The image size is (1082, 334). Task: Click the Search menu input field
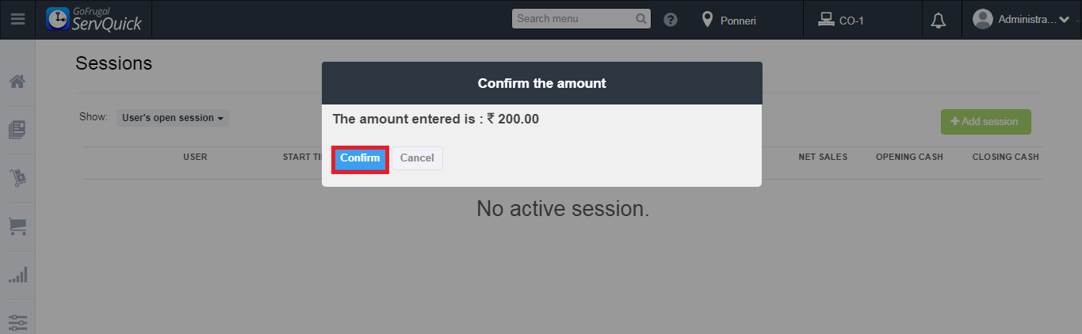[x=573, y=18]
